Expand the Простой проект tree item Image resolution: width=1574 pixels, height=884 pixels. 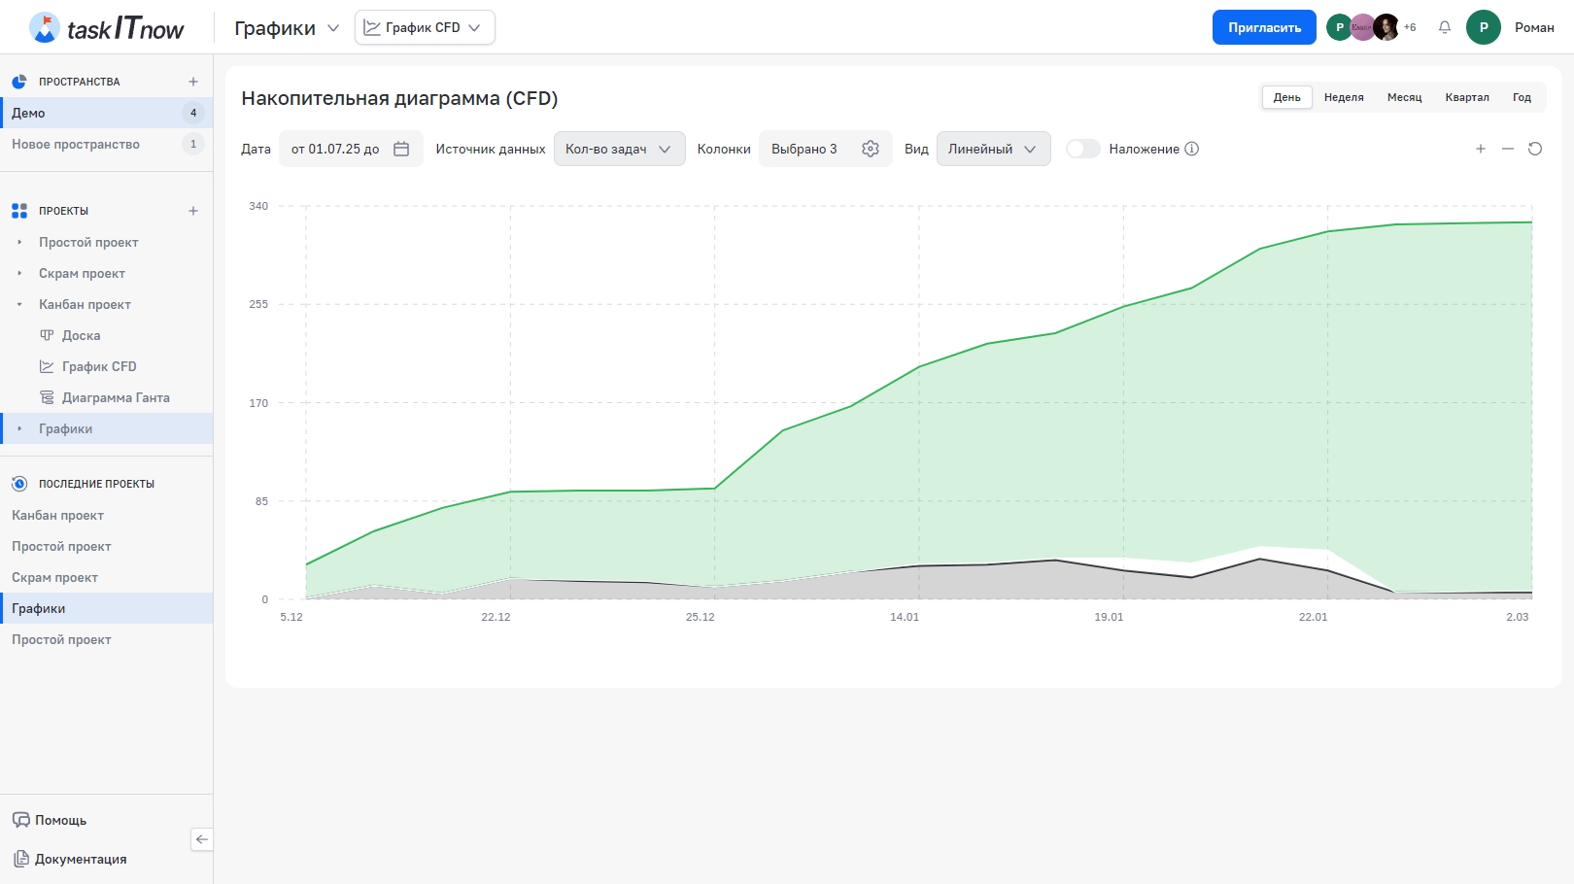19,242
